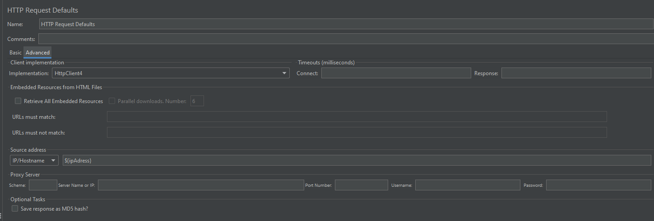Click the Name input field
Image resolution: width=654 pixels, height=221 pixels.
[346, 24]
